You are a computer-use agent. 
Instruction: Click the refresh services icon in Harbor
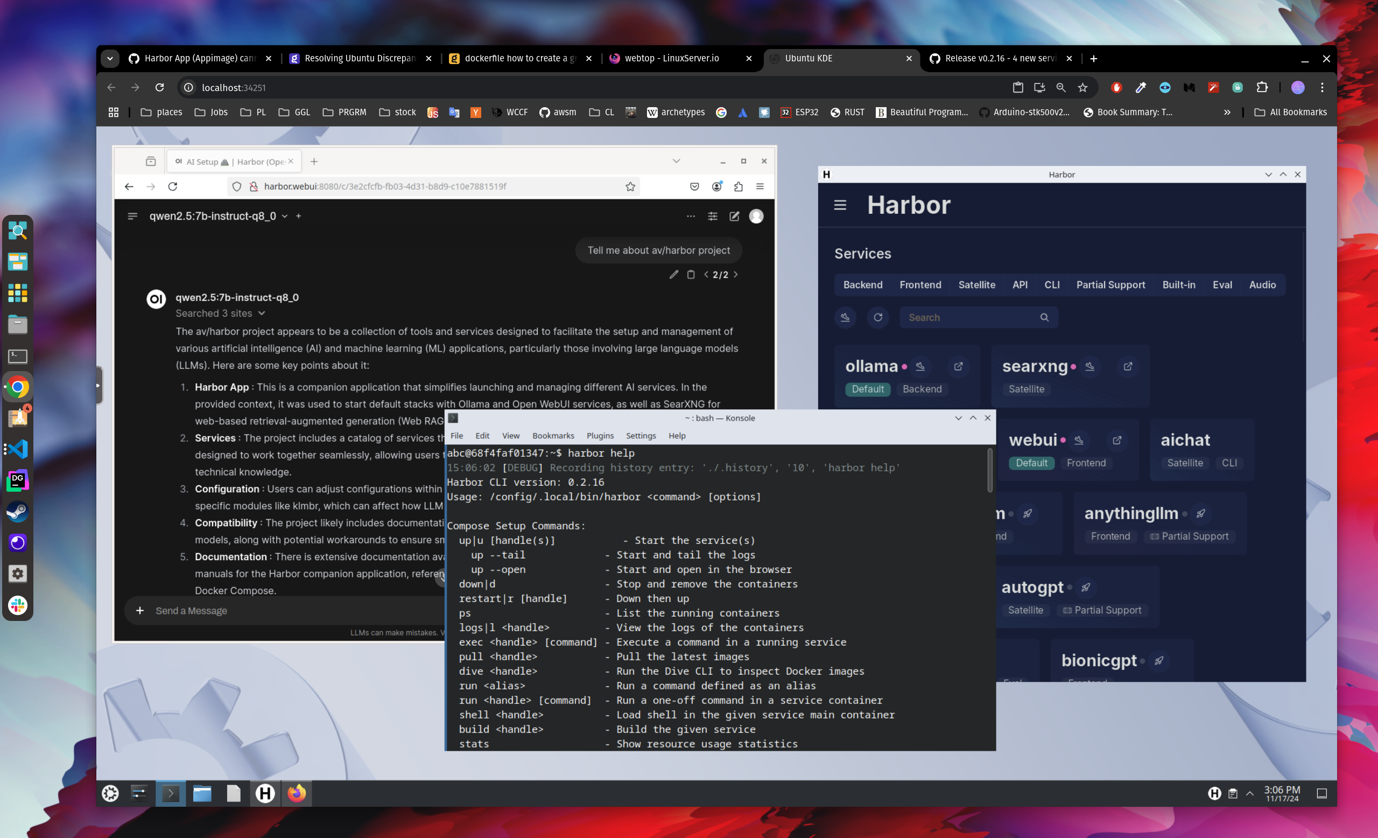877,317
